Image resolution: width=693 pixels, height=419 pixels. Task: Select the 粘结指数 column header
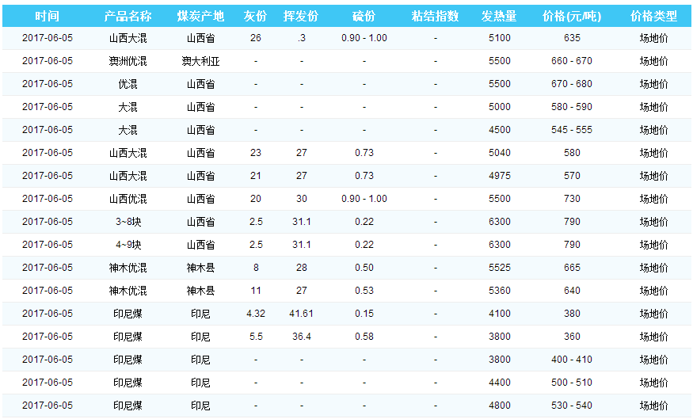tap(435, 17)
